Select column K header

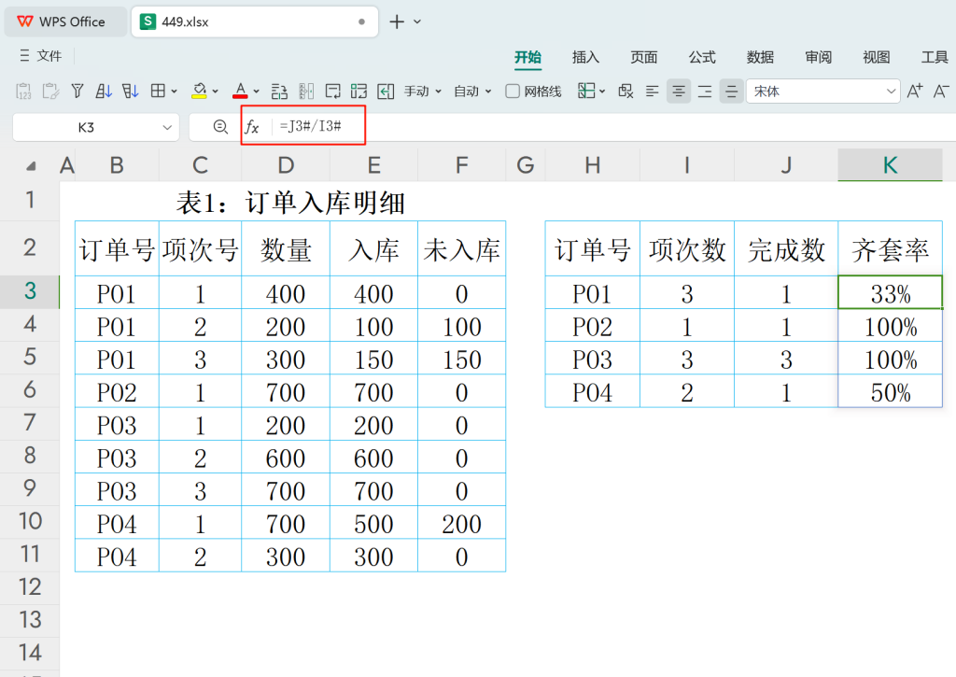point(890,165)
